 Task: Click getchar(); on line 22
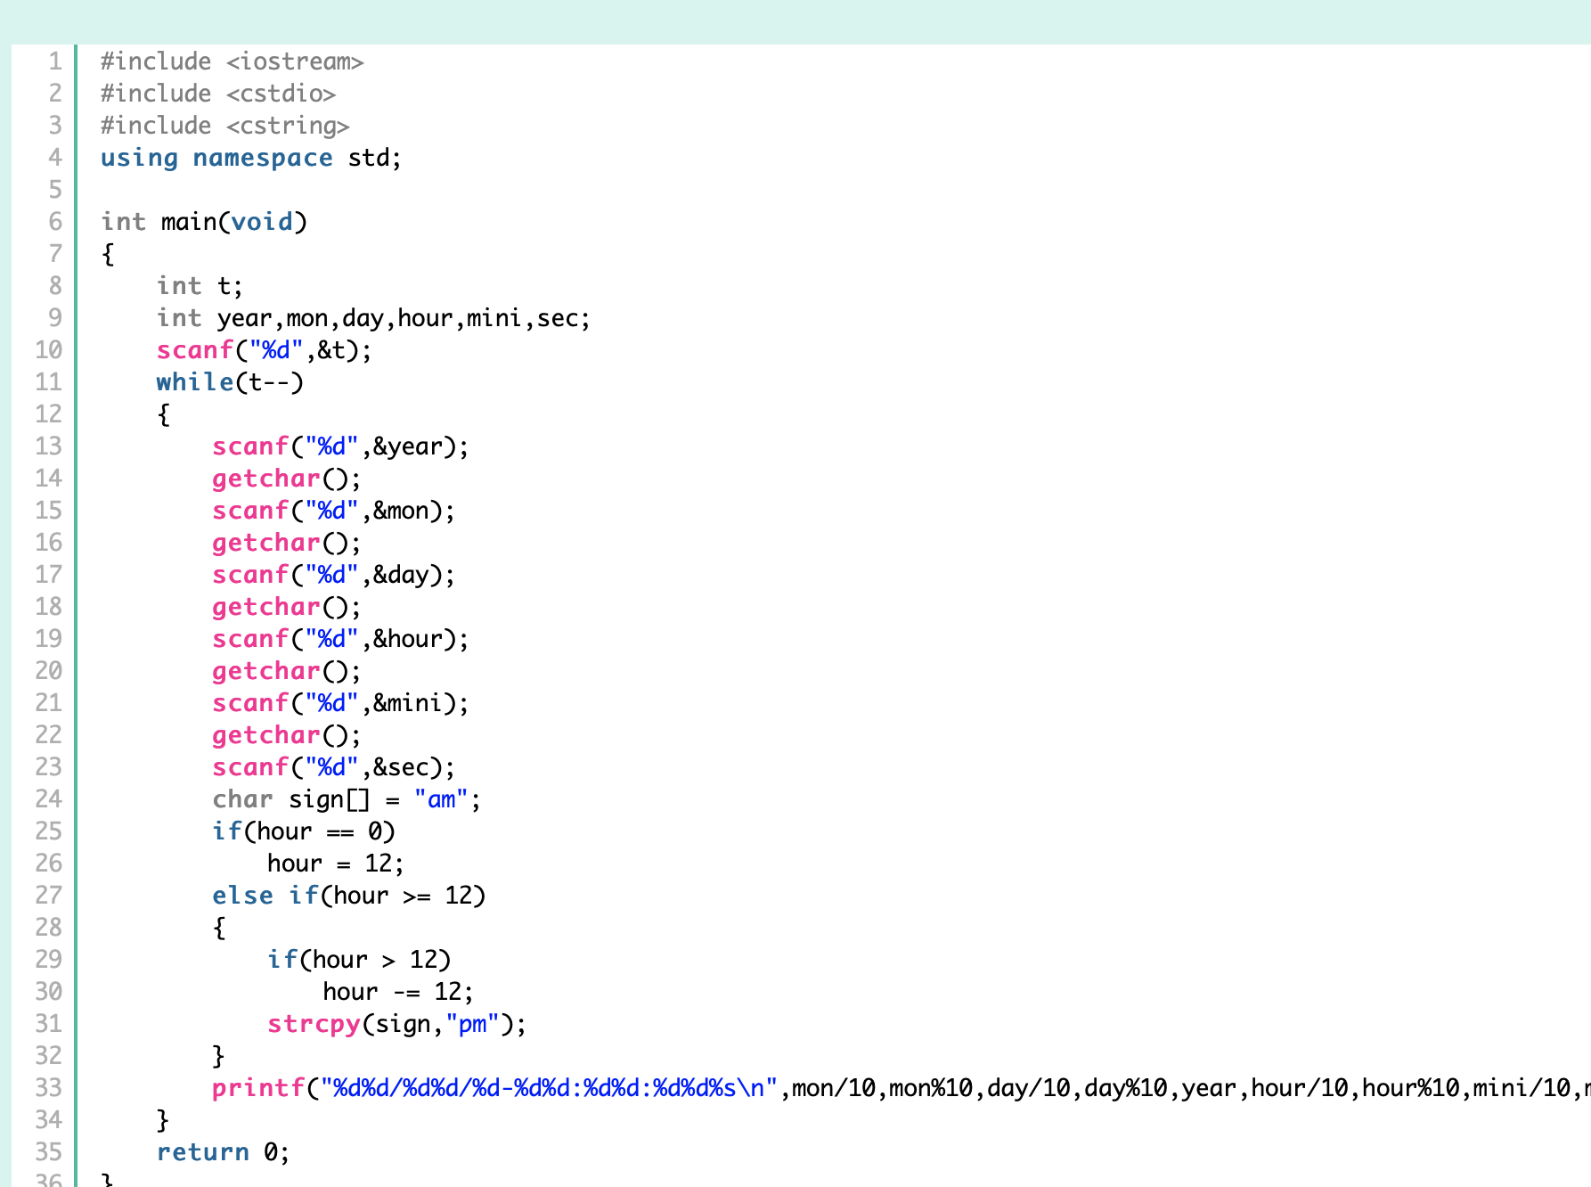point(287,735)
